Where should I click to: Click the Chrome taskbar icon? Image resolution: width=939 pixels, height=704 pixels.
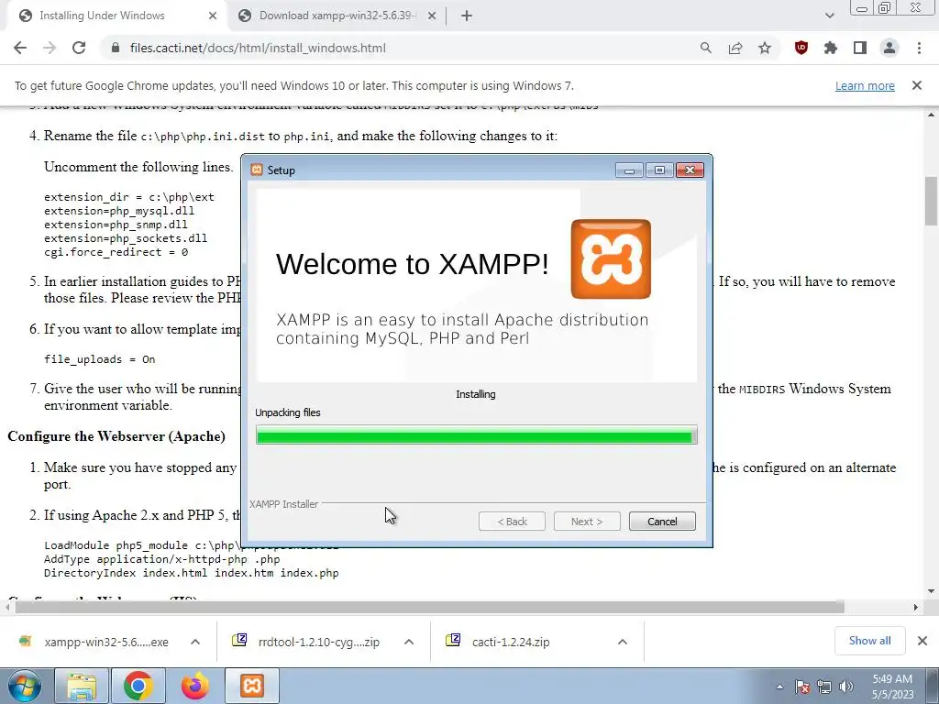[138, 686]
